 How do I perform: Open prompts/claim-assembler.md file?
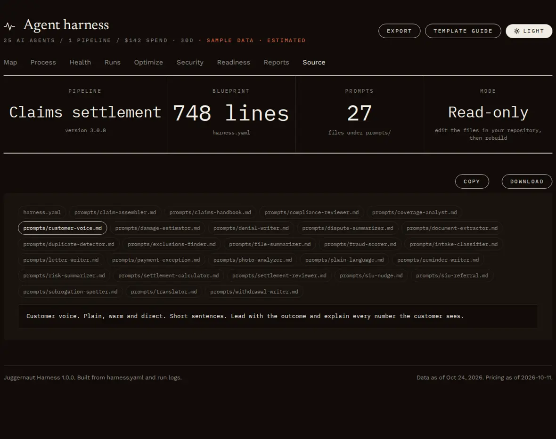point(115,212)
